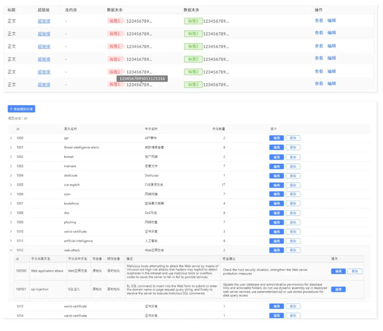Edit row 1014 weird-certificate
The image size is (383, 331).
click(277, 316)
